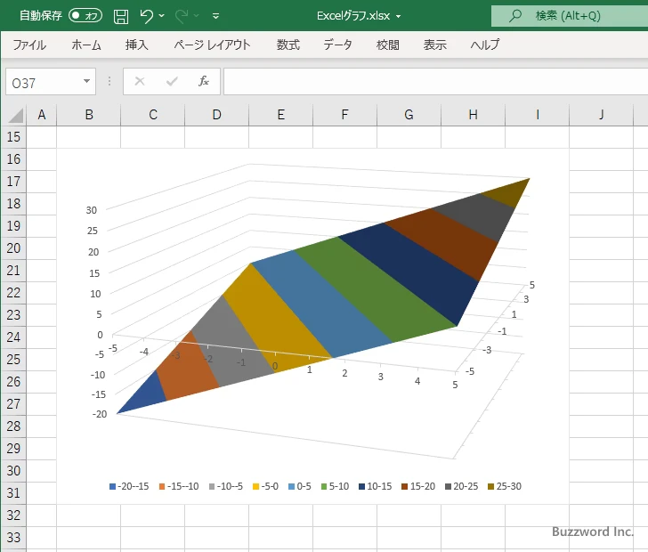Click the Save floppy disk icon
648x552 pixels.
(x=121, y=16)
